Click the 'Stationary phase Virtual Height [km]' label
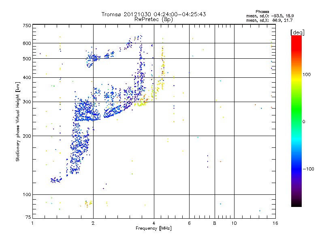This screenshot has height=243, width=324. pos(18,122)
